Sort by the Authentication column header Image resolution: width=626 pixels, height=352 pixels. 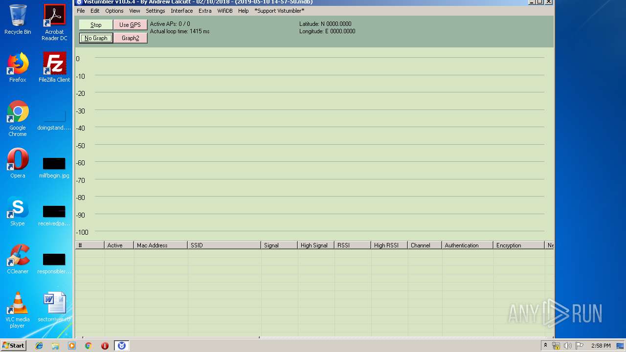pyautogui.click(x=468, y=245)
